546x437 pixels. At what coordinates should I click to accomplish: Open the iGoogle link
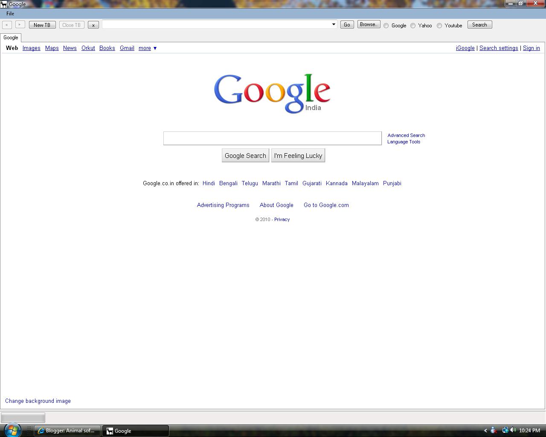coord(465,48)
